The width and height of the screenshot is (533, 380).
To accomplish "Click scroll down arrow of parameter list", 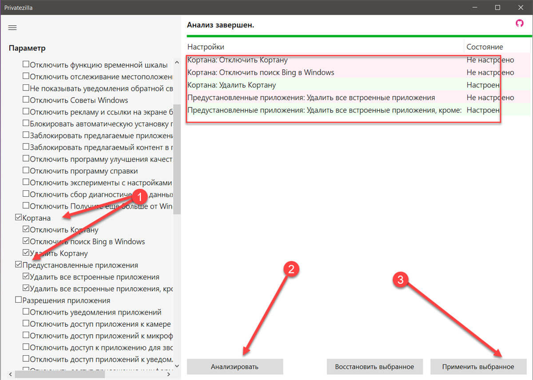I will tap(177, 366).
